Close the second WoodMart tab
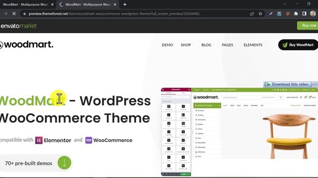The height and width of the screenshot is (178, 318). click(115, 4)
